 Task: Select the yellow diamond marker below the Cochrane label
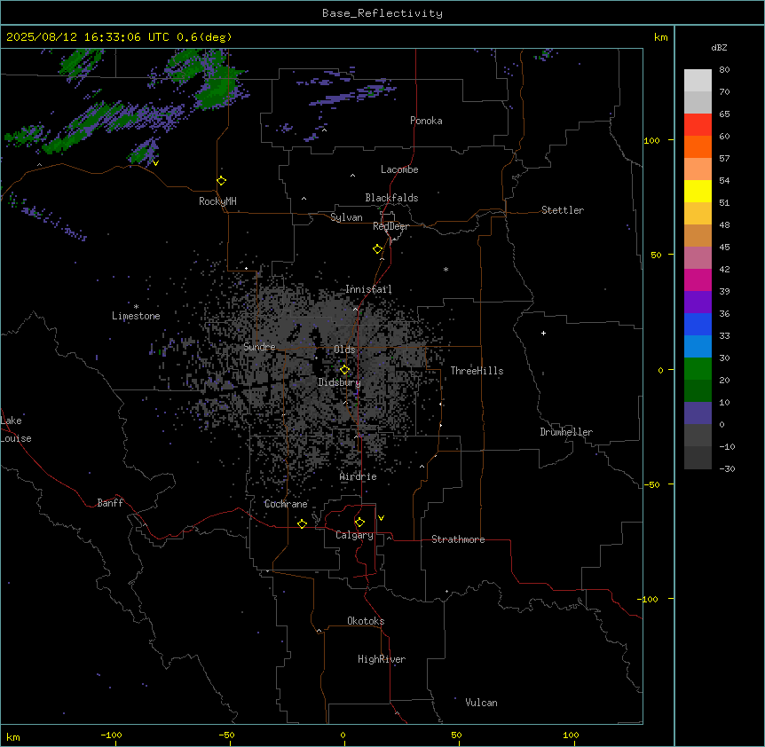[x=302, y=524]
